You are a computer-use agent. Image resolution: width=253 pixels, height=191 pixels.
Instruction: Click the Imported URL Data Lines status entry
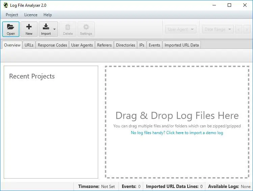174,187
